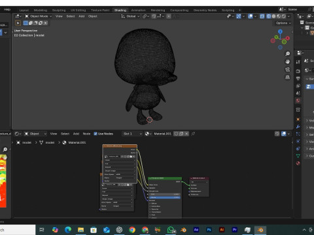Open the View Layer properties tab
This screenshot has height=235, width=314.
click(298, 86)
